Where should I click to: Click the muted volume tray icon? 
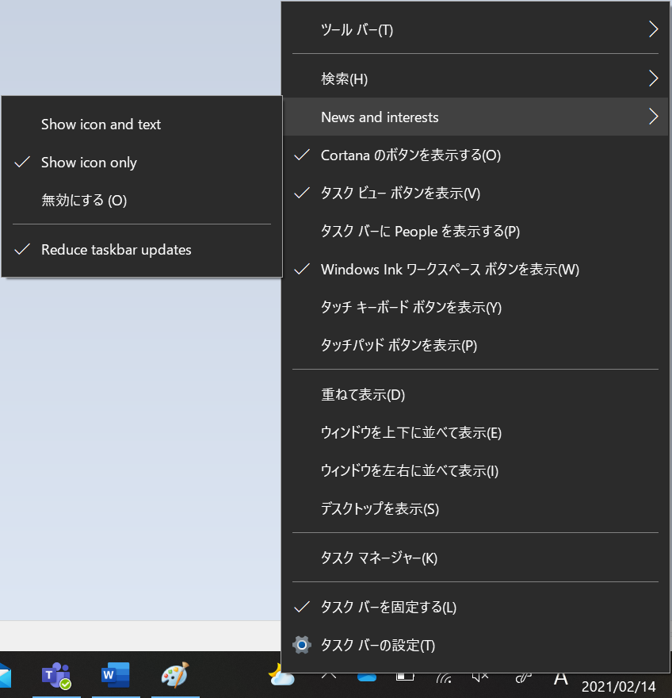[480, 677]
